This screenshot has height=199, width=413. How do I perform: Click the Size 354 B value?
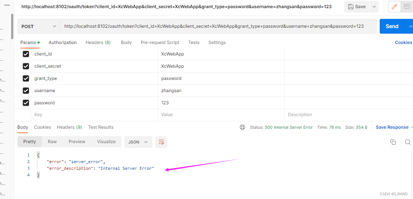tap(361, 127)
